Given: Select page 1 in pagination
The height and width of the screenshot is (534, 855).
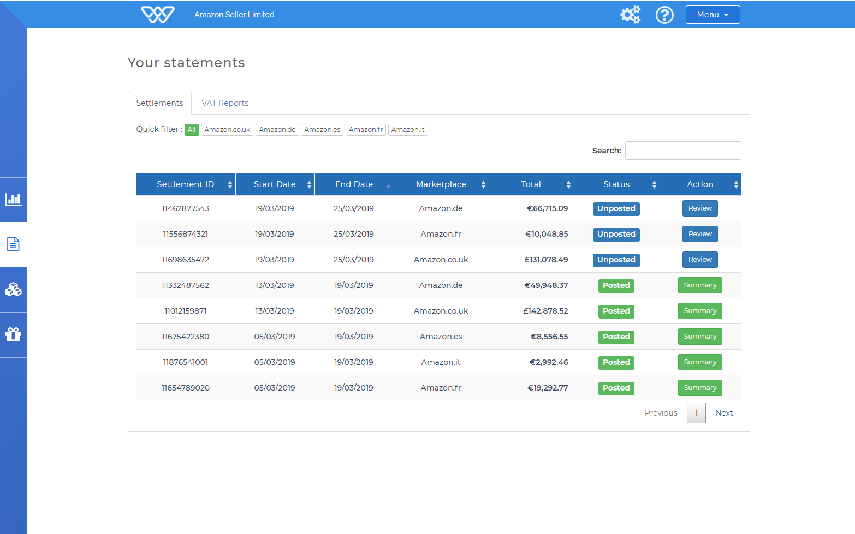Looking at the screenshot, I should pyautogui.click(x=696, y=413).
